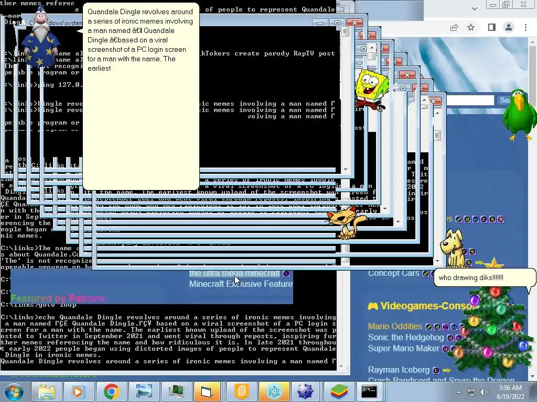This screenshot has width=537, height=402.
Task: Minimize the front Command Prompt window
Action: pos(320,23)
